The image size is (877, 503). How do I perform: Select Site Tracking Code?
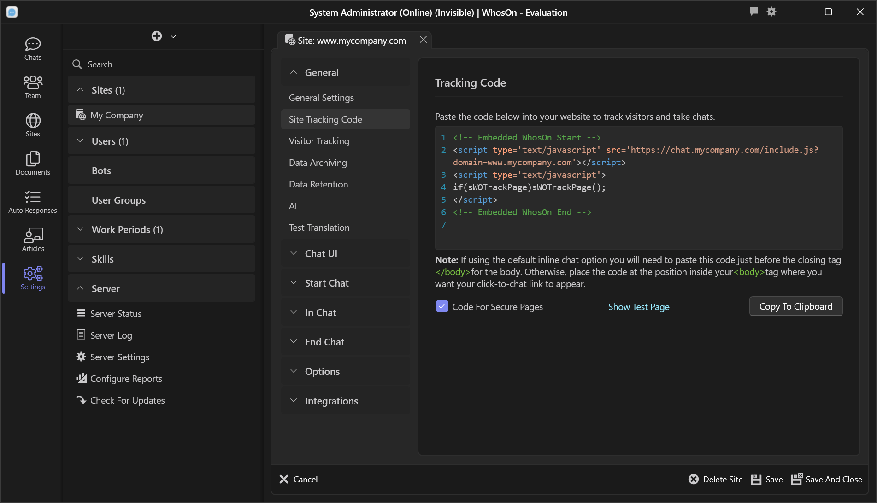coord(346,119)
